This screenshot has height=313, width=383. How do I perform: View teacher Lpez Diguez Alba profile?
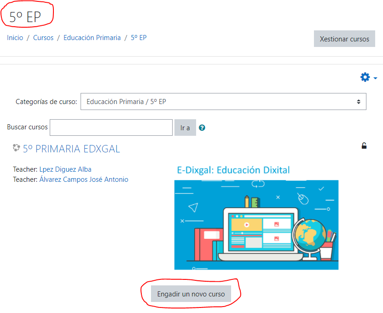coord(65,169)
